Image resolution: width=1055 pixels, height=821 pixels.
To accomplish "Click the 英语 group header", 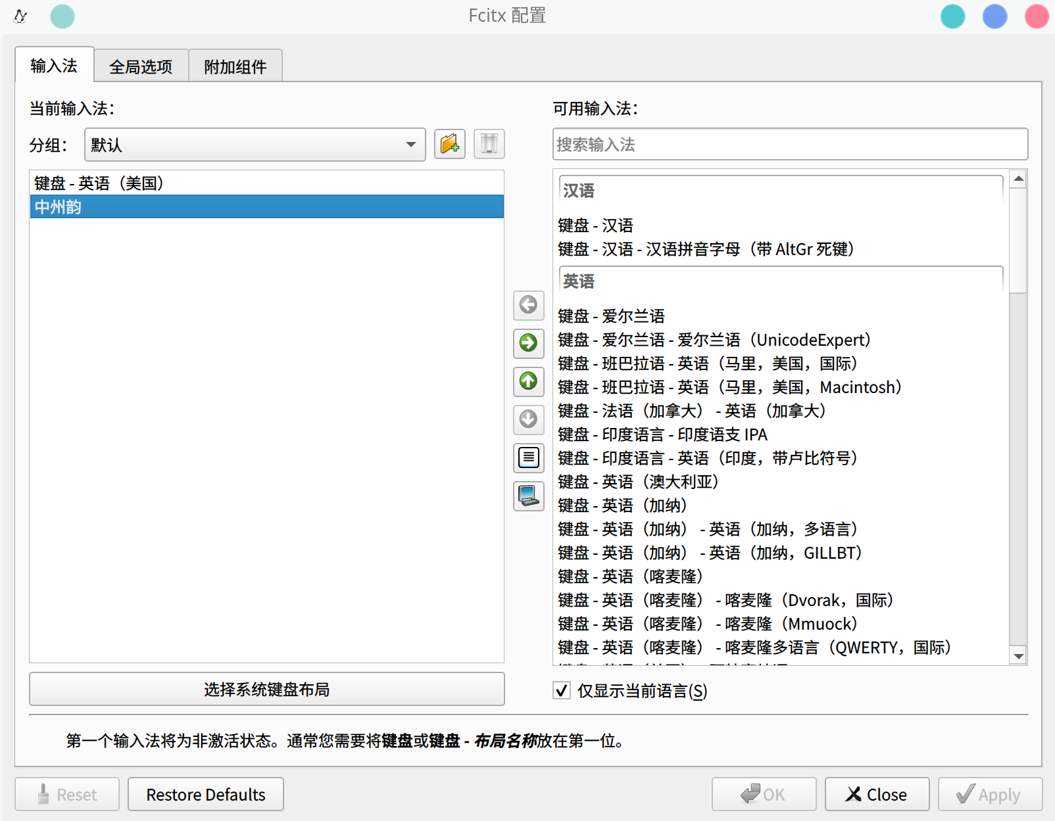I will coord(781,281).
